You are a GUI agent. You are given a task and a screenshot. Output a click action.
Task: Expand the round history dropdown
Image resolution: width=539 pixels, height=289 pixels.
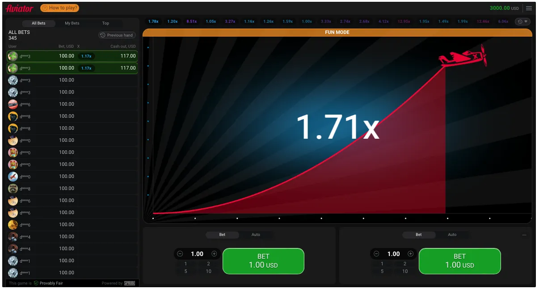click(x=522, y=21)
